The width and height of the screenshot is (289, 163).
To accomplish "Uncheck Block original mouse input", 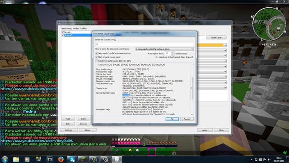I will pos(97,57).
